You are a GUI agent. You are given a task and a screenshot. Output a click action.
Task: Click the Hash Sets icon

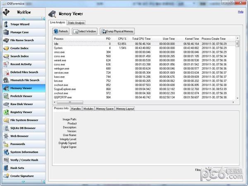pyautogui.click(x=6, y=168)
